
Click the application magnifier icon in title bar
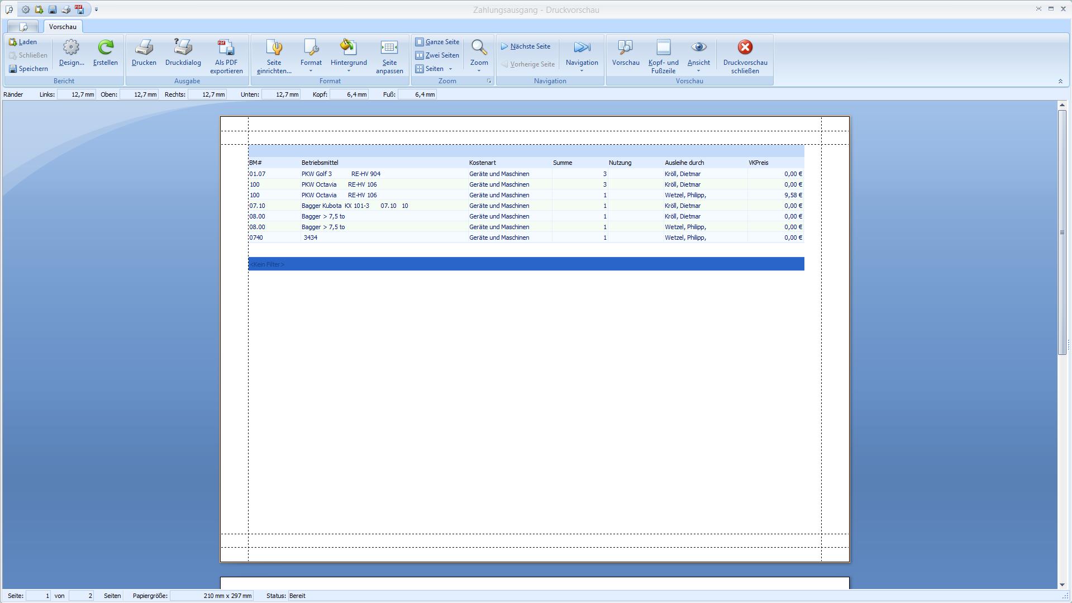coord(9,10)
